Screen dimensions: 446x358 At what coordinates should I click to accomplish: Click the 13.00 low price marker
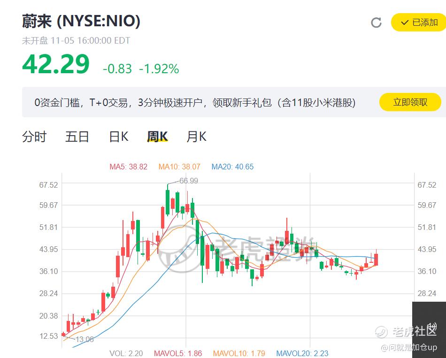(x=85, y=339)
